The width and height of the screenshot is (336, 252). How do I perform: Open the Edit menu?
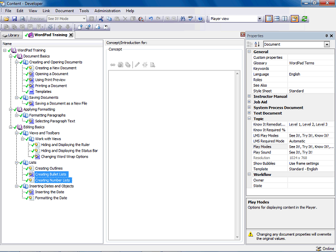point(20,10)
